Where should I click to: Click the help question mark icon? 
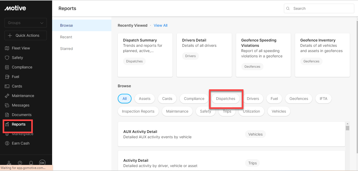click(x=20, y=163)
